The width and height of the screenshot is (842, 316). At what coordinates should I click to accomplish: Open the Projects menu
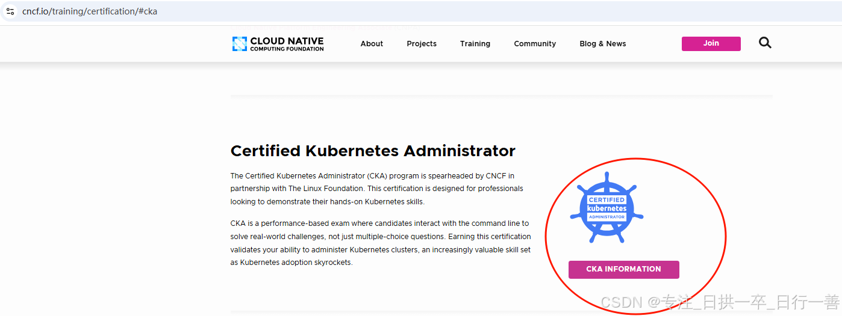(422, 44)
